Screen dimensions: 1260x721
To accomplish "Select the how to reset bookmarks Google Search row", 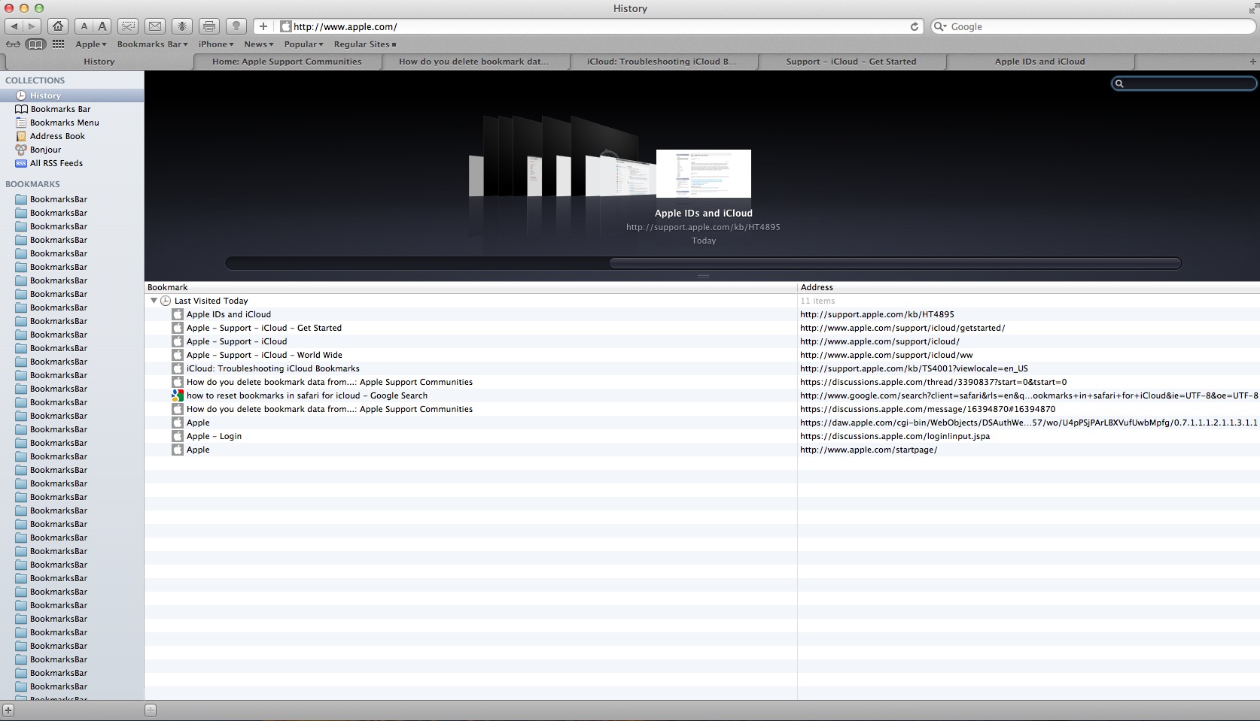I will tap(702, 395).
